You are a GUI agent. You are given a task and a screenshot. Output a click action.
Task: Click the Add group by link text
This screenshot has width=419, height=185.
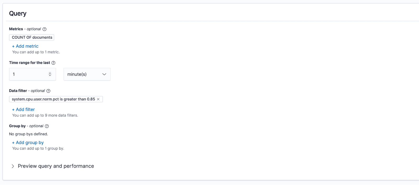point(30,143)
